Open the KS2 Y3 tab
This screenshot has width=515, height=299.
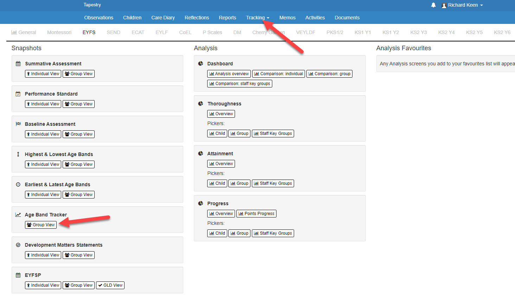[x=419, y=32]
